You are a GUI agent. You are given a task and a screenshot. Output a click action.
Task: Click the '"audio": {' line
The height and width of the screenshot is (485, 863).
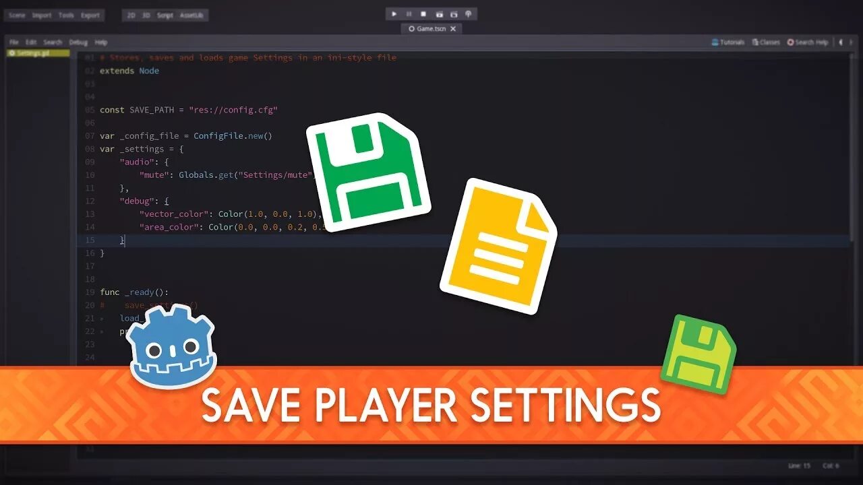tap(144, 162)
